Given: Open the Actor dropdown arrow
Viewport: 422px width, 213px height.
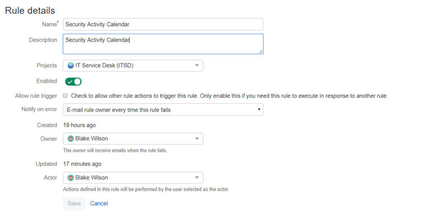Looking at the screenshot, I should pos(197,178).
